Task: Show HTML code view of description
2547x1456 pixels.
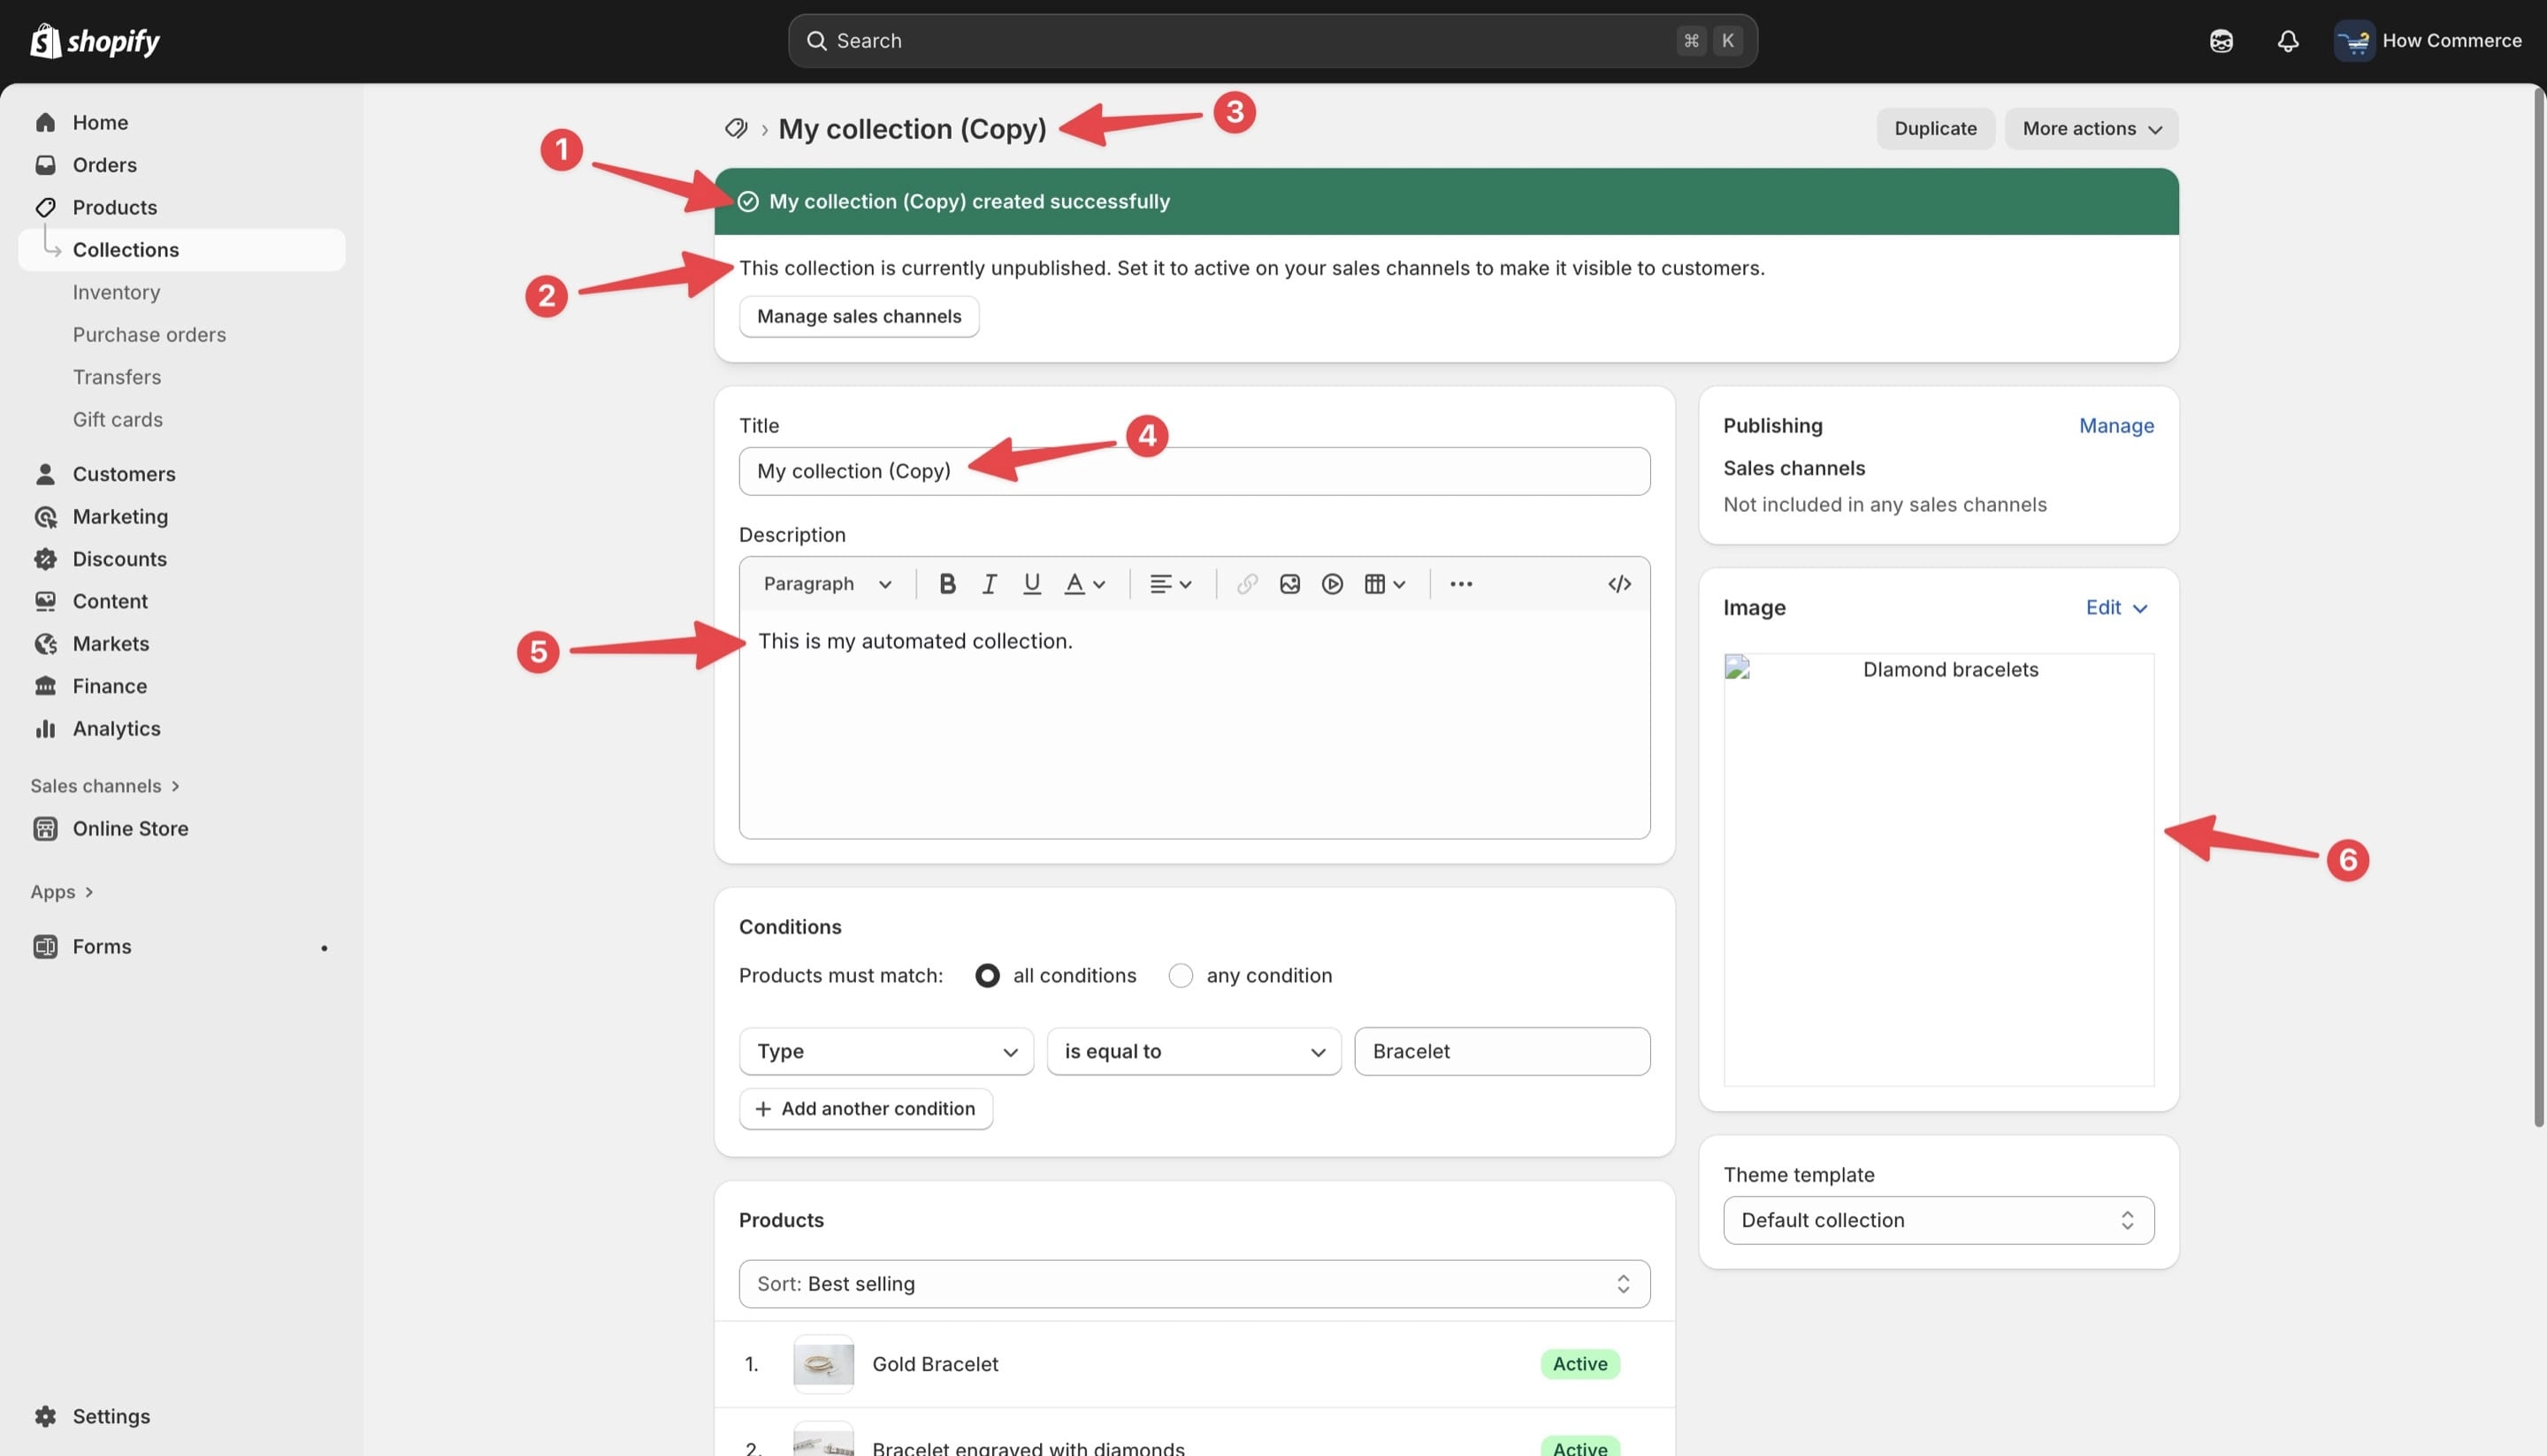Action: (x=1618, y=584)
